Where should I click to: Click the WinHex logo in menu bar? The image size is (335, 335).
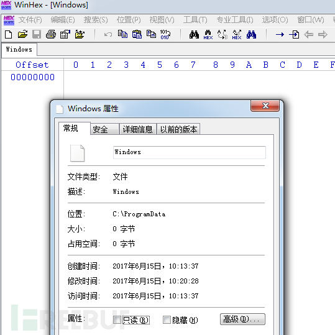coord(9,20)
